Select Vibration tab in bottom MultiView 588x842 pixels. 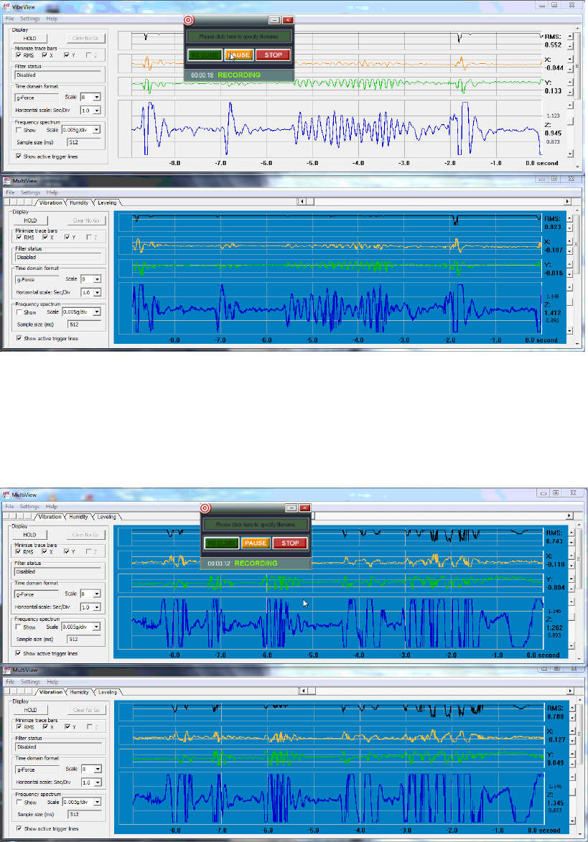[51, 692]
